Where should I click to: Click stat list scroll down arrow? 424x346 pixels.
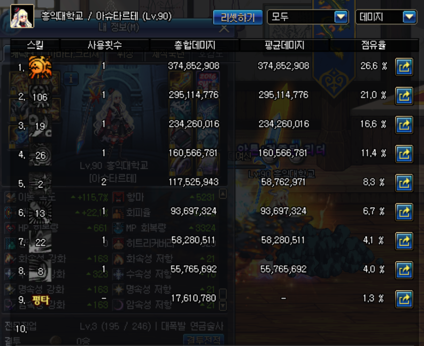tap(223, 306)
